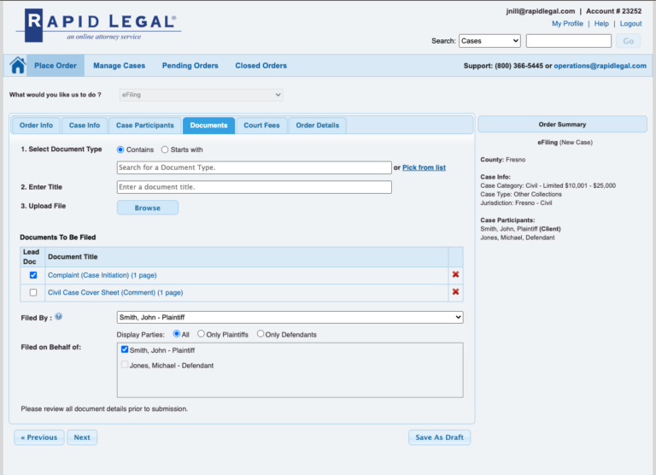Select the Contains radio option

coord(120,150)
